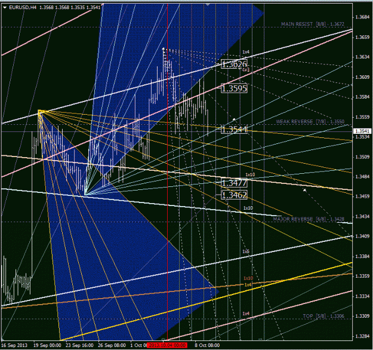This screenshot has height=350, width=373.
Task: Click the 1.3609 value on the price scale
Action: [362, 77]
